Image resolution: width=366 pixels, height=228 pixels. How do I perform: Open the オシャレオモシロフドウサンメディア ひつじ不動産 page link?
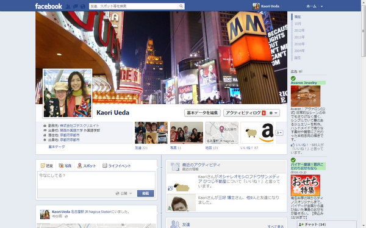pyautogui.click(x=239, y=179)
